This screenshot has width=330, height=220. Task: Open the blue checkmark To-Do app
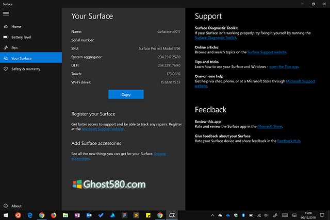tap(101, 215)
